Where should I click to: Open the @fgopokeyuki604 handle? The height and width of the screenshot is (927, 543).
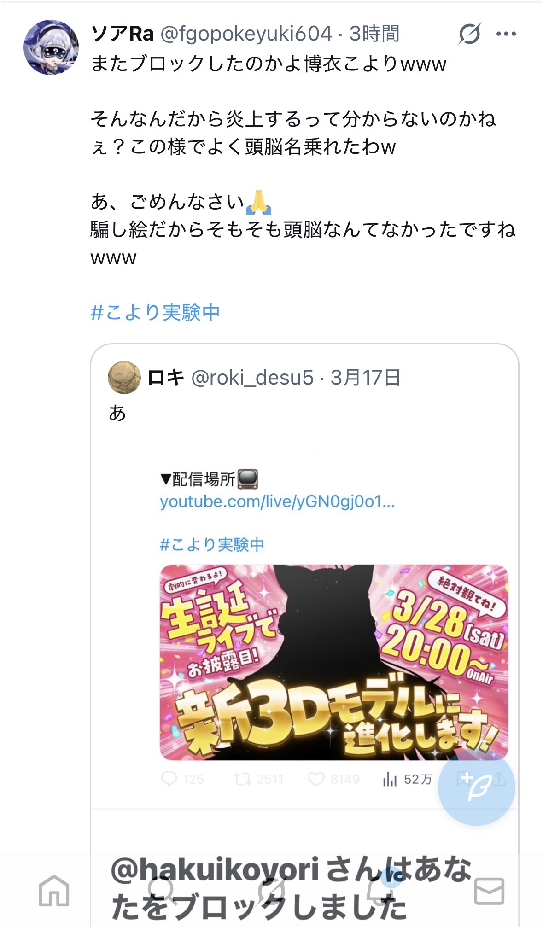tap(246, 34)
